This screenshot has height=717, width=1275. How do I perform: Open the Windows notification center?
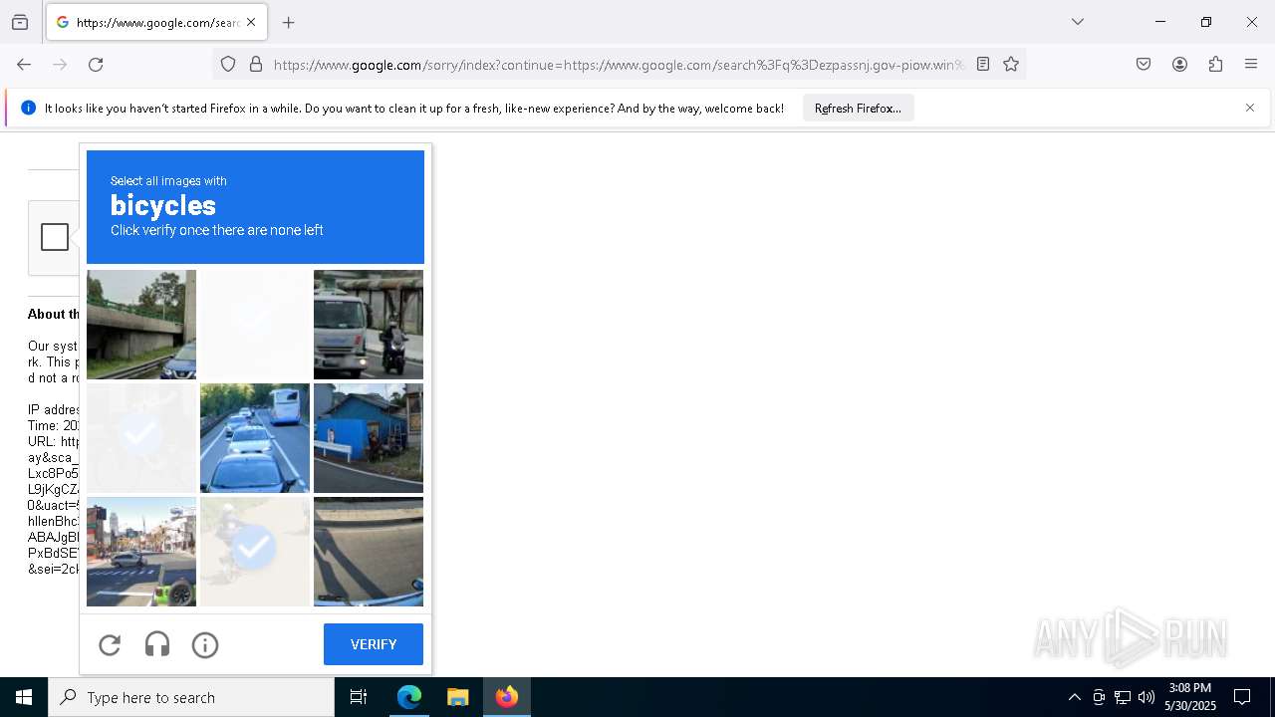pyautogui.click(x=1242, y=697)
